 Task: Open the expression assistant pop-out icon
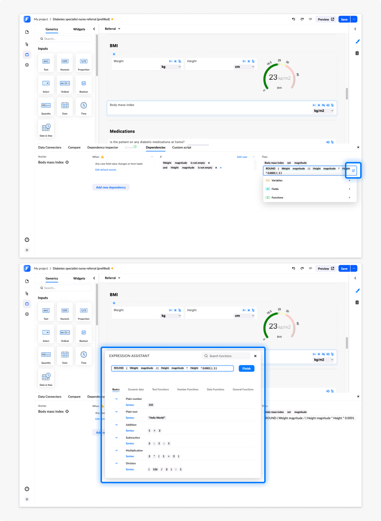pyautogui.click(x=353, y=171)
